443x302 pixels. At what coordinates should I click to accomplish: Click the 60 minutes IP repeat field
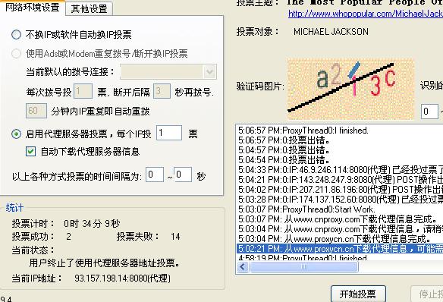point(36,111)
